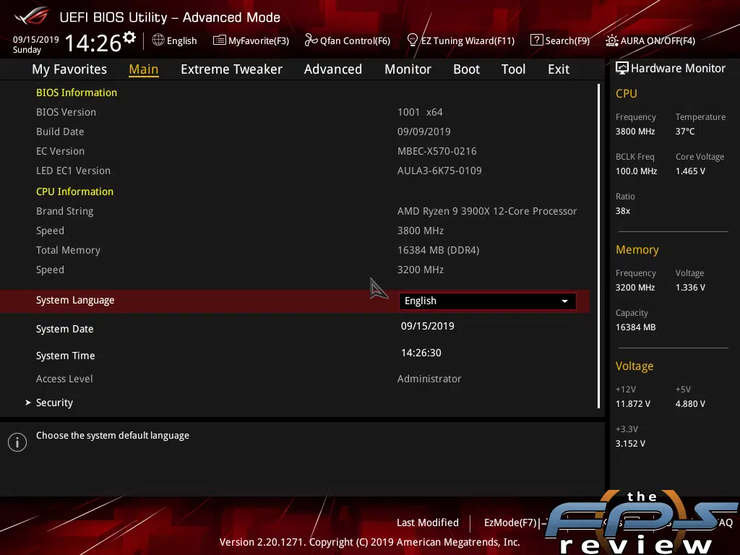Click the +3.3V reading 3.152 V
The image size is (740, 555).
[x=630, y=443]
